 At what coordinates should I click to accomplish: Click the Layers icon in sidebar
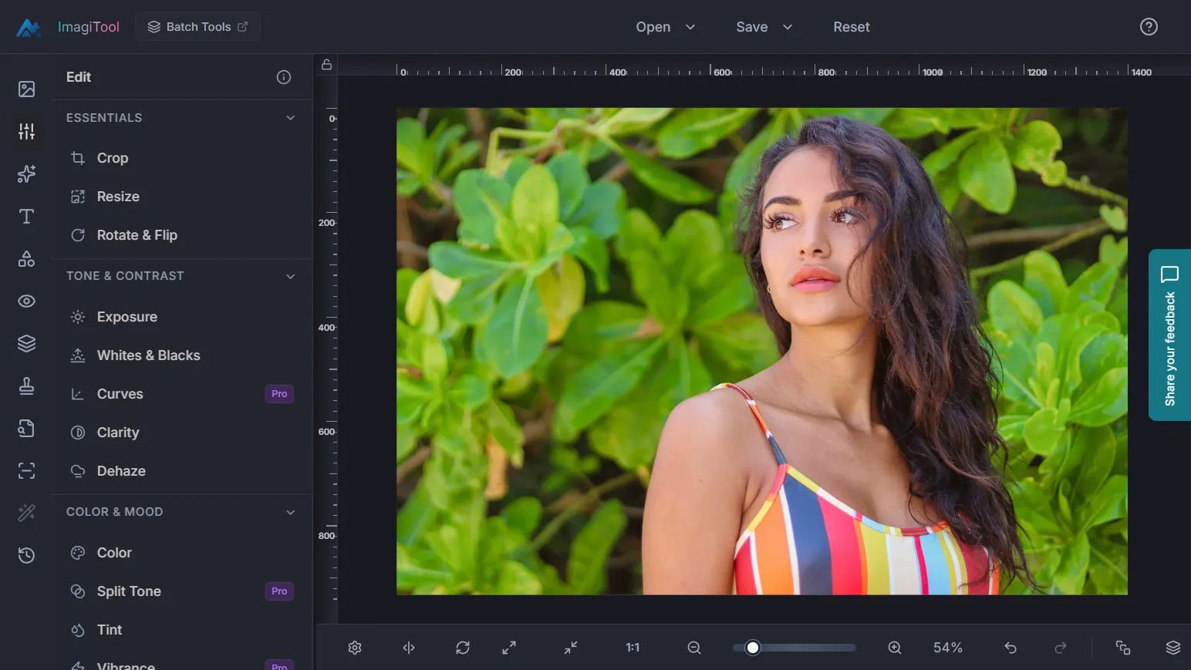pyautogui.click(x=26, y=344)
